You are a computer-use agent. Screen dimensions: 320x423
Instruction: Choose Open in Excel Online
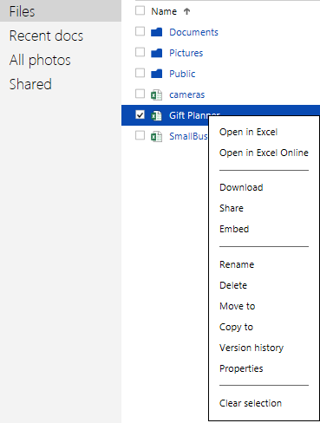point(264,153)
